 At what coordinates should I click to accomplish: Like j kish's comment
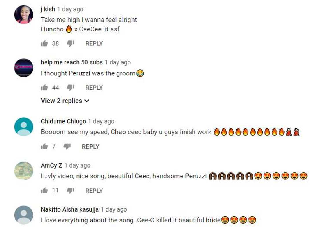44,44
